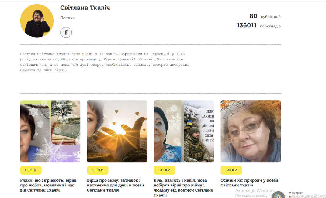Open the author's Facebook profile icon
This screenshot has width=326, height=198.
click(x=66, y=32)
